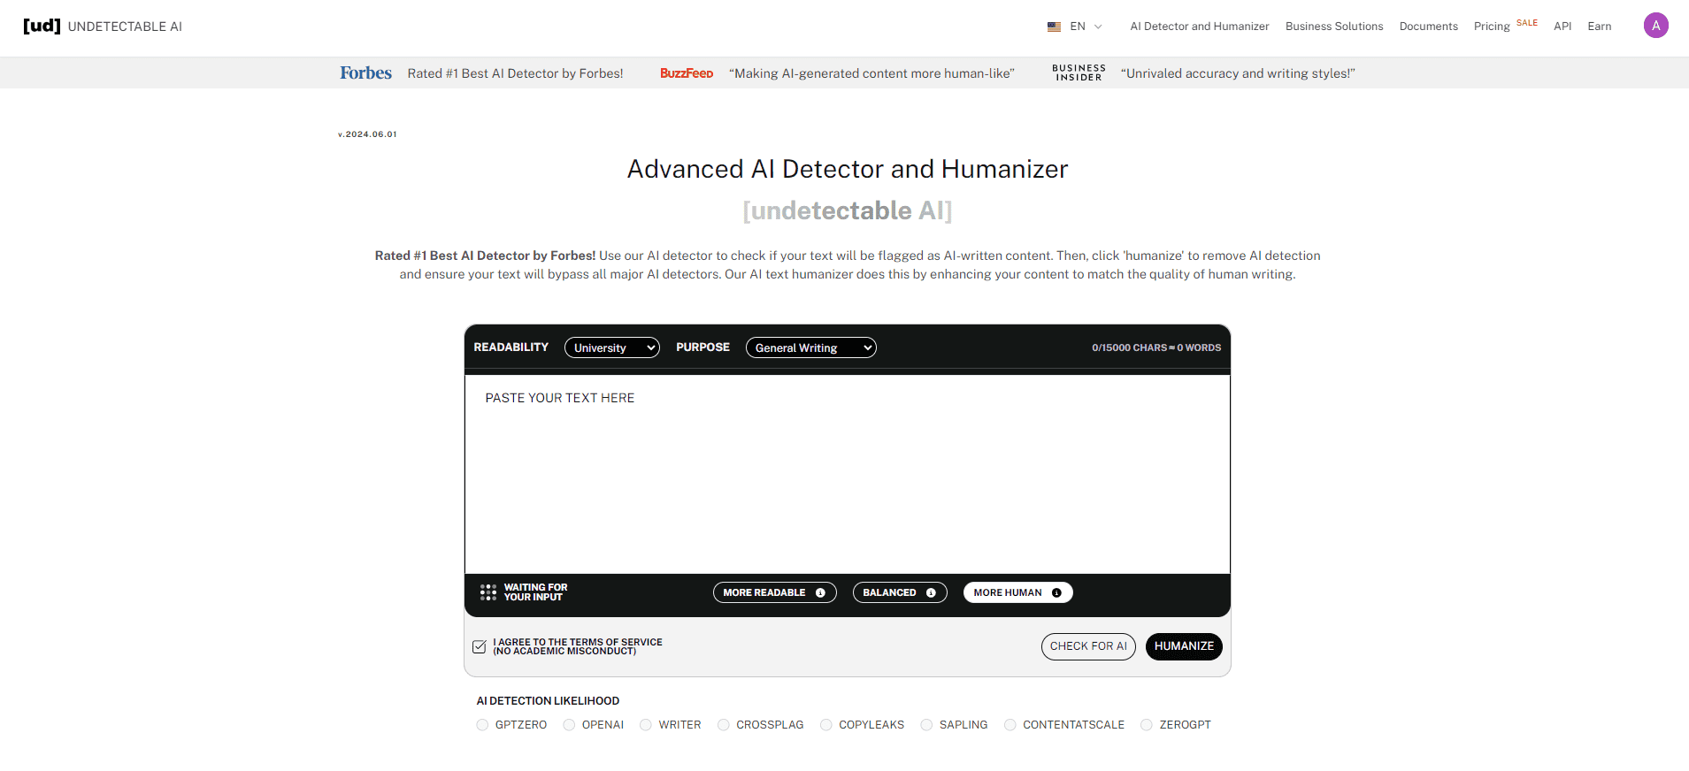Select the GPTZero radio button
The image size is (1689, 771).
pos(482,725)
